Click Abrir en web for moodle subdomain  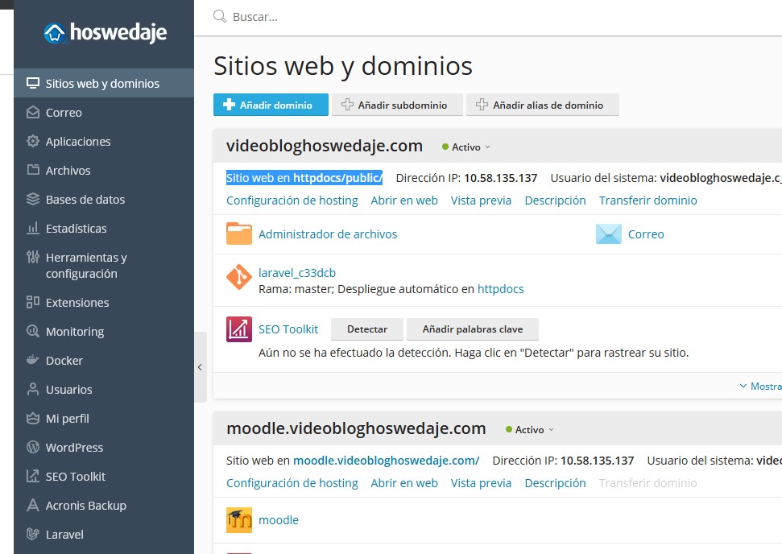[404, 483]
